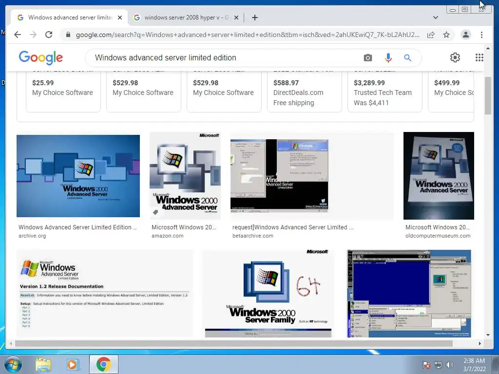Click the forward navigation arrow

click(x=33, y=35)
